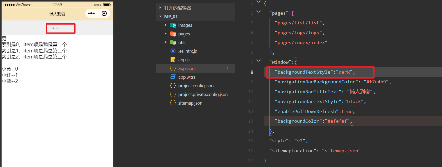Open app.wxss in the file tree

[187, 77]
